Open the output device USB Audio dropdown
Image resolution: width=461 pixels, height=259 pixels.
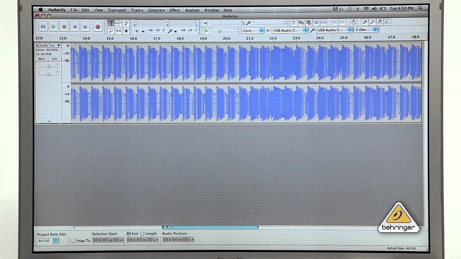[290, 31]
